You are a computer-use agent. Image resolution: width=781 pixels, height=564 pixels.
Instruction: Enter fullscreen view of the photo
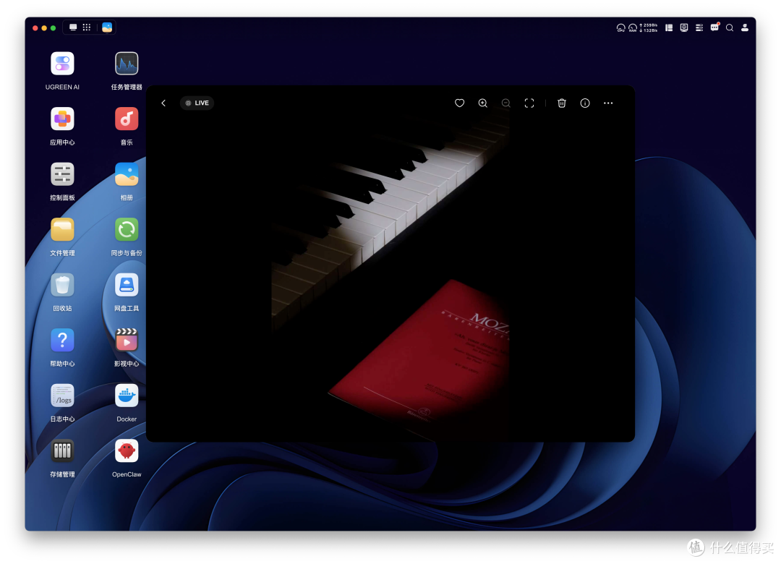(529, 103)
